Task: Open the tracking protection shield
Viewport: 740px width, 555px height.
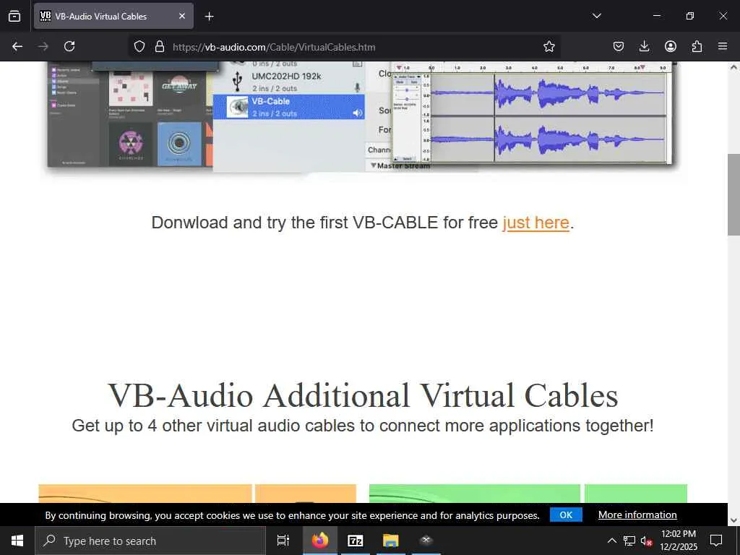Action: pyautogui.click(x=139, y=46)
